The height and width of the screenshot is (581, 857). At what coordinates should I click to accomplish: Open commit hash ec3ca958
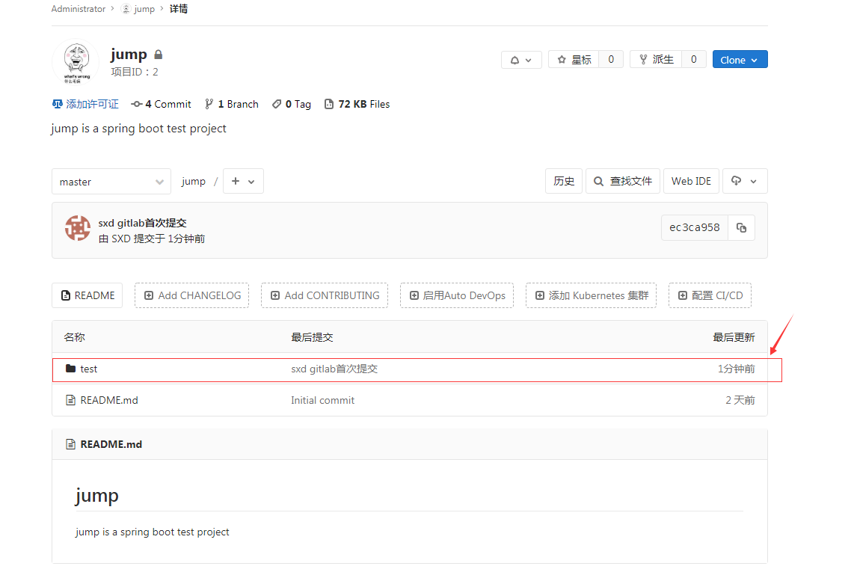click(694, 227)
